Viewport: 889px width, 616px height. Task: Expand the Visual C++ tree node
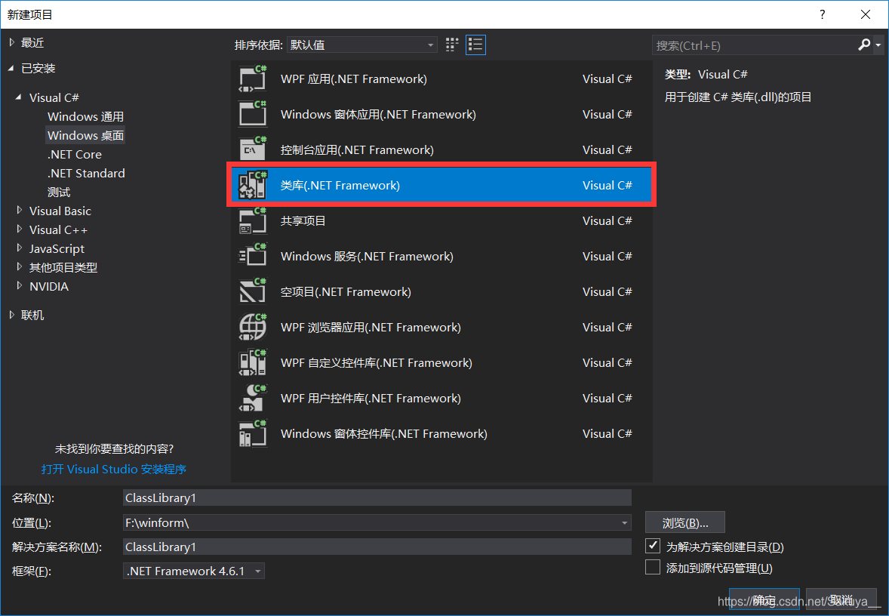tap(20, 229)
